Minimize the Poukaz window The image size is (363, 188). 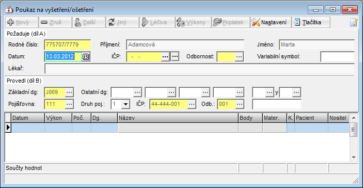click(316, 9)
